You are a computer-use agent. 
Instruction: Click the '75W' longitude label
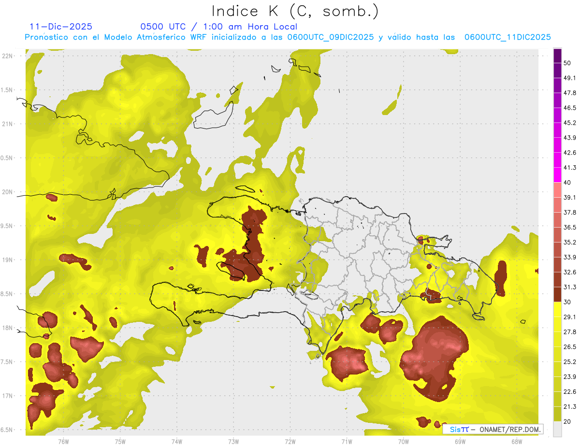pos(120,441)
